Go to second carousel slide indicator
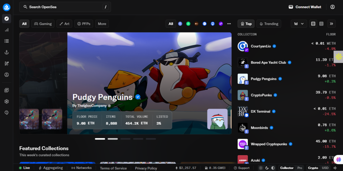The width and height of the screenshot is (343, 171). (x=113, y=139)
